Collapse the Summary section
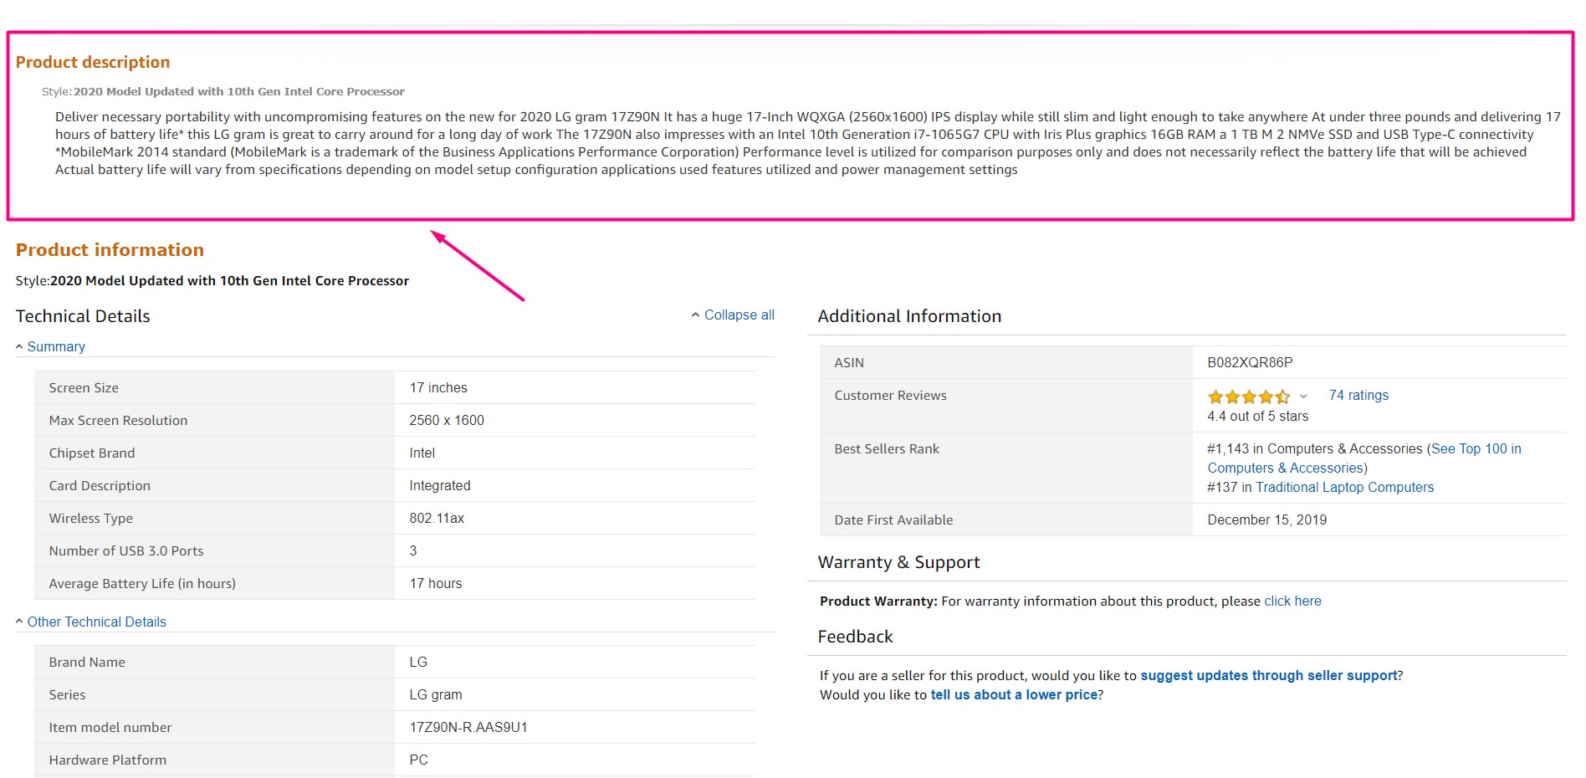Viewport: 1586px width, 778px height. (x=51, y=346)
